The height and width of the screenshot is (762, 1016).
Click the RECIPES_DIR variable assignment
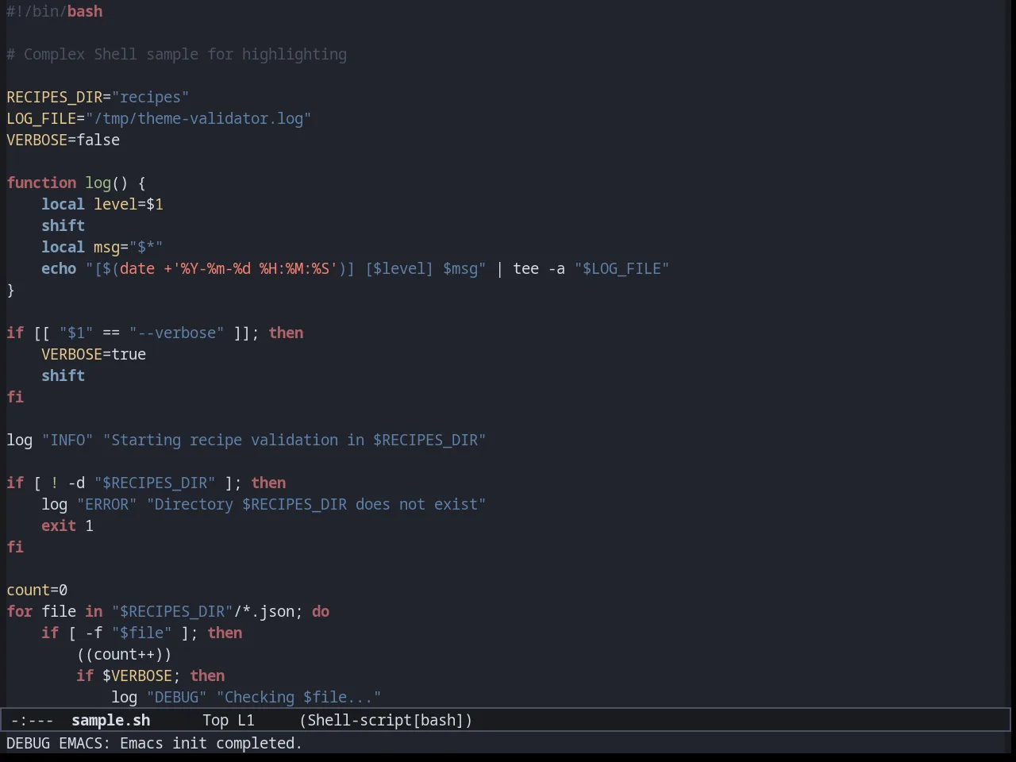click(x=98, y=97)
